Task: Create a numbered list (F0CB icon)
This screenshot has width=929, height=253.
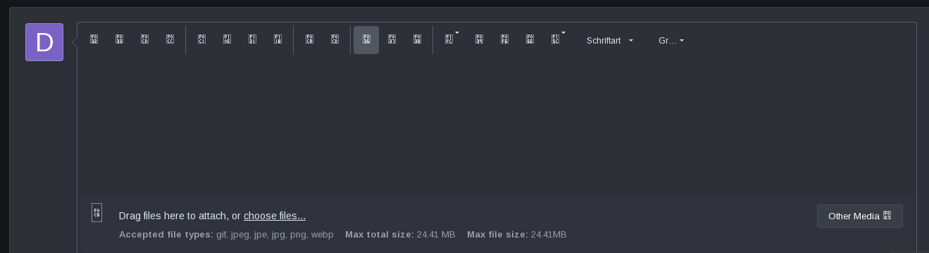Action: [335, 40]
